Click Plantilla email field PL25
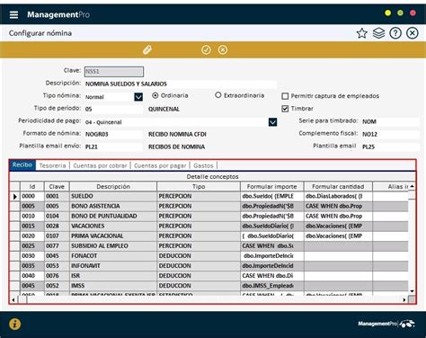Viewport: 426px width, 338px height. pos(390,147)
